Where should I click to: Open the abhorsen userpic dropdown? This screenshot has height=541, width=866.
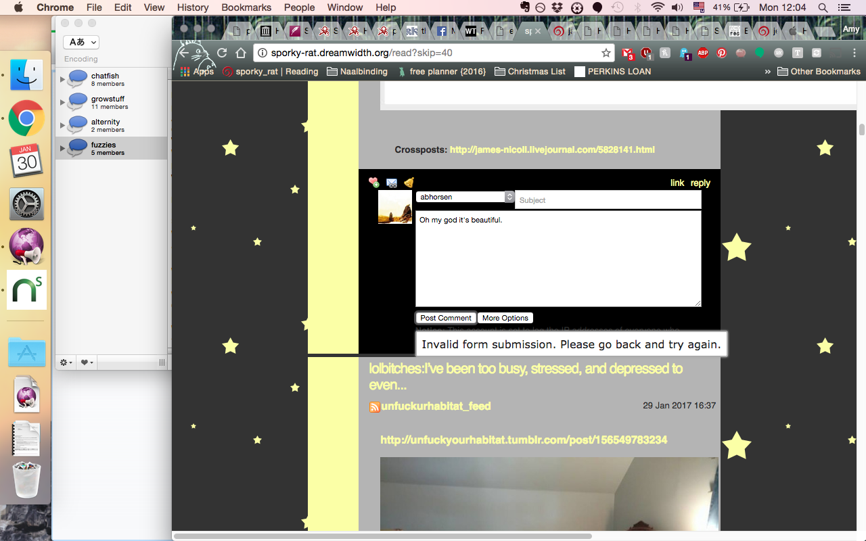[465, 197]
